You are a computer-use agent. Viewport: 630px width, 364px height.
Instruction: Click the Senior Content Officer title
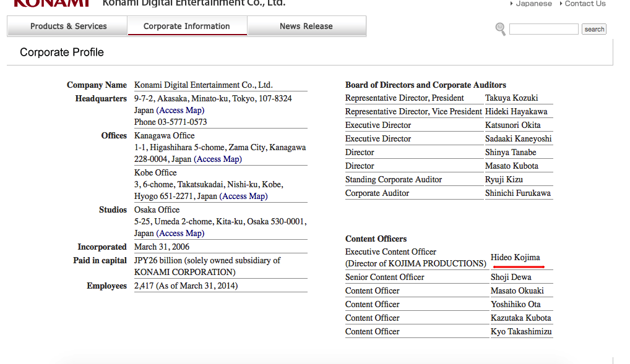click(x=384, y=277)
